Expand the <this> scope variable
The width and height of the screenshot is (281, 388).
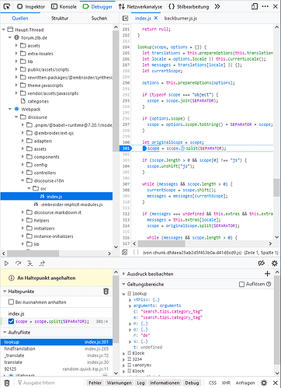[130, 299]
